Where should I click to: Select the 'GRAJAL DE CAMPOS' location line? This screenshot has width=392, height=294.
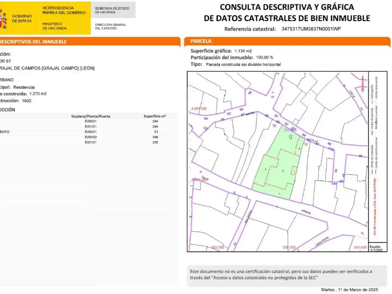[47, 68]
